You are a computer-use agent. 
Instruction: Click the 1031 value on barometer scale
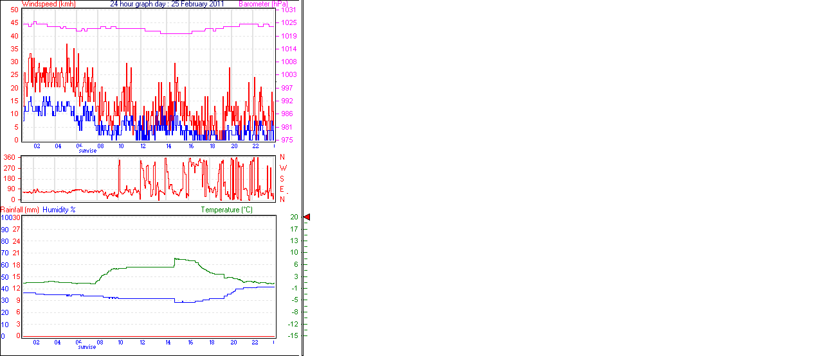coord(288,10)
